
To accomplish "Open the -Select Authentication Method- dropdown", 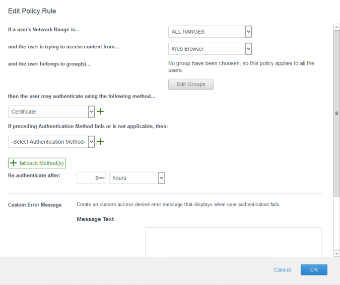I will click(x=48, y=142).
